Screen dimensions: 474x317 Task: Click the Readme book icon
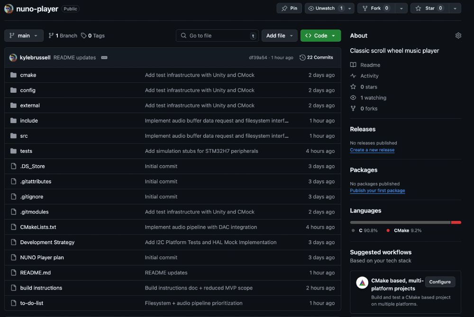353,65
